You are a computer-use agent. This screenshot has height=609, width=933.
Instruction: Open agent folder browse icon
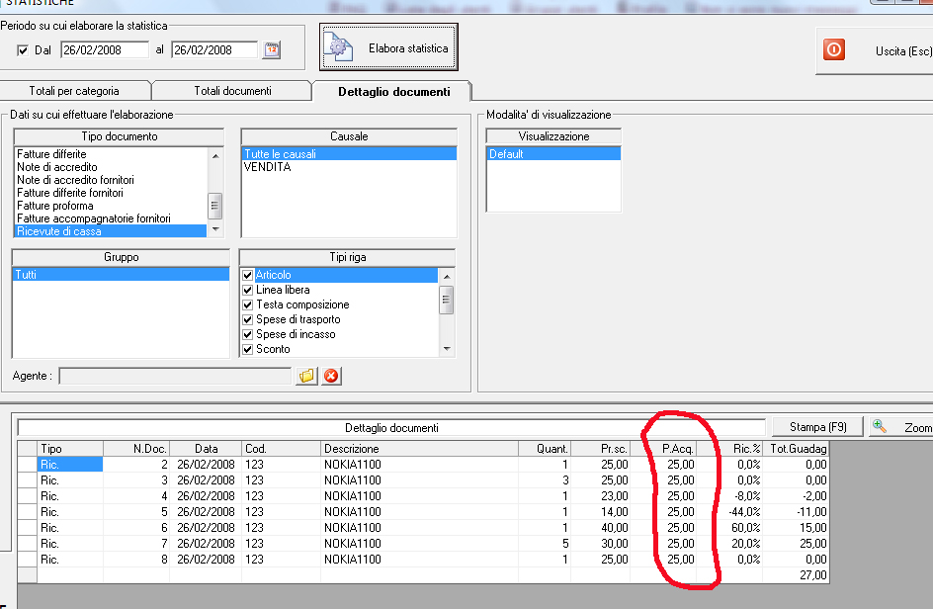pos(306,376)
